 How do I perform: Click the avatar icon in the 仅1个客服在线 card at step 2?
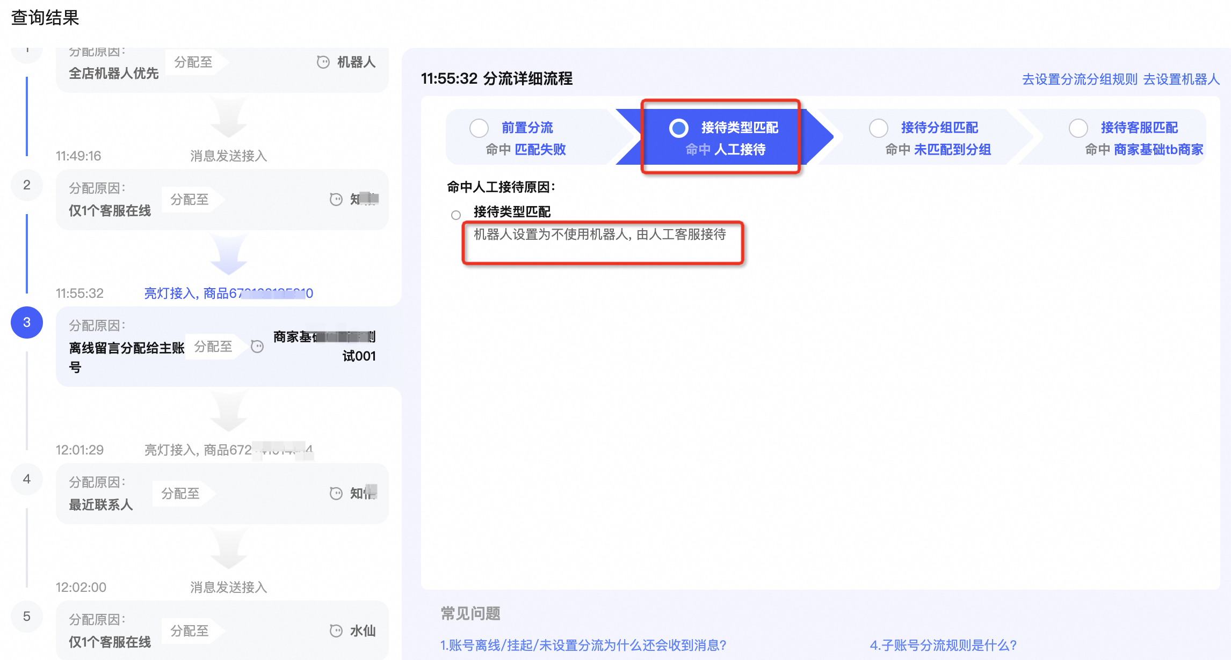pos(336,200)
